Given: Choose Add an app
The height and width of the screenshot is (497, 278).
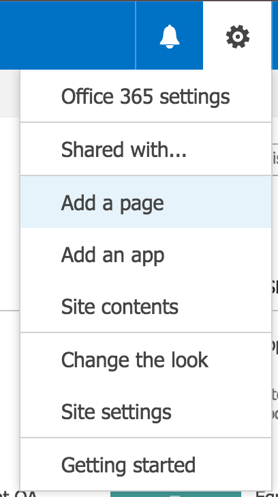Looking at the screenshot, I should point(146,255).
